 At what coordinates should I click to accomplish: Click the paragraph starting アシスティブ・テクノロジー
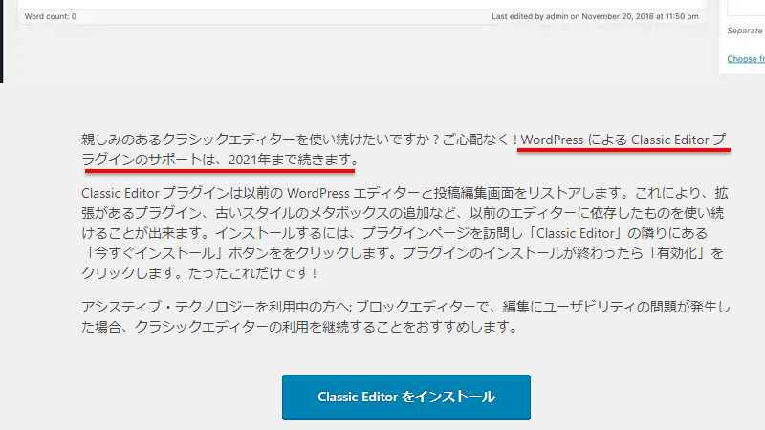pyautogui.click(x=404, y=316)
